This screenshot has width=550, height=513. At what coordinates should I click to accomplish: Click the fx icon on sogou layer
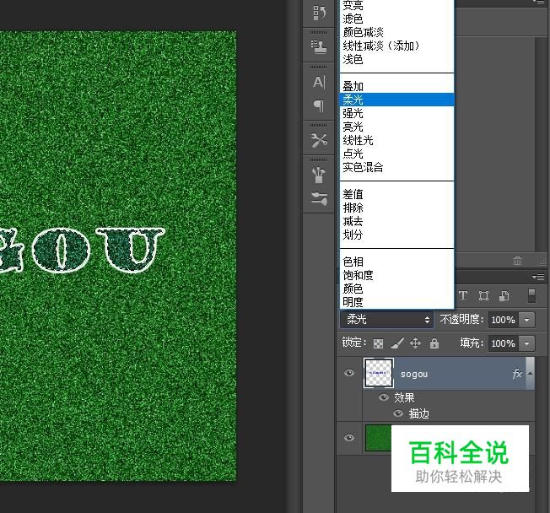(517, 374)
